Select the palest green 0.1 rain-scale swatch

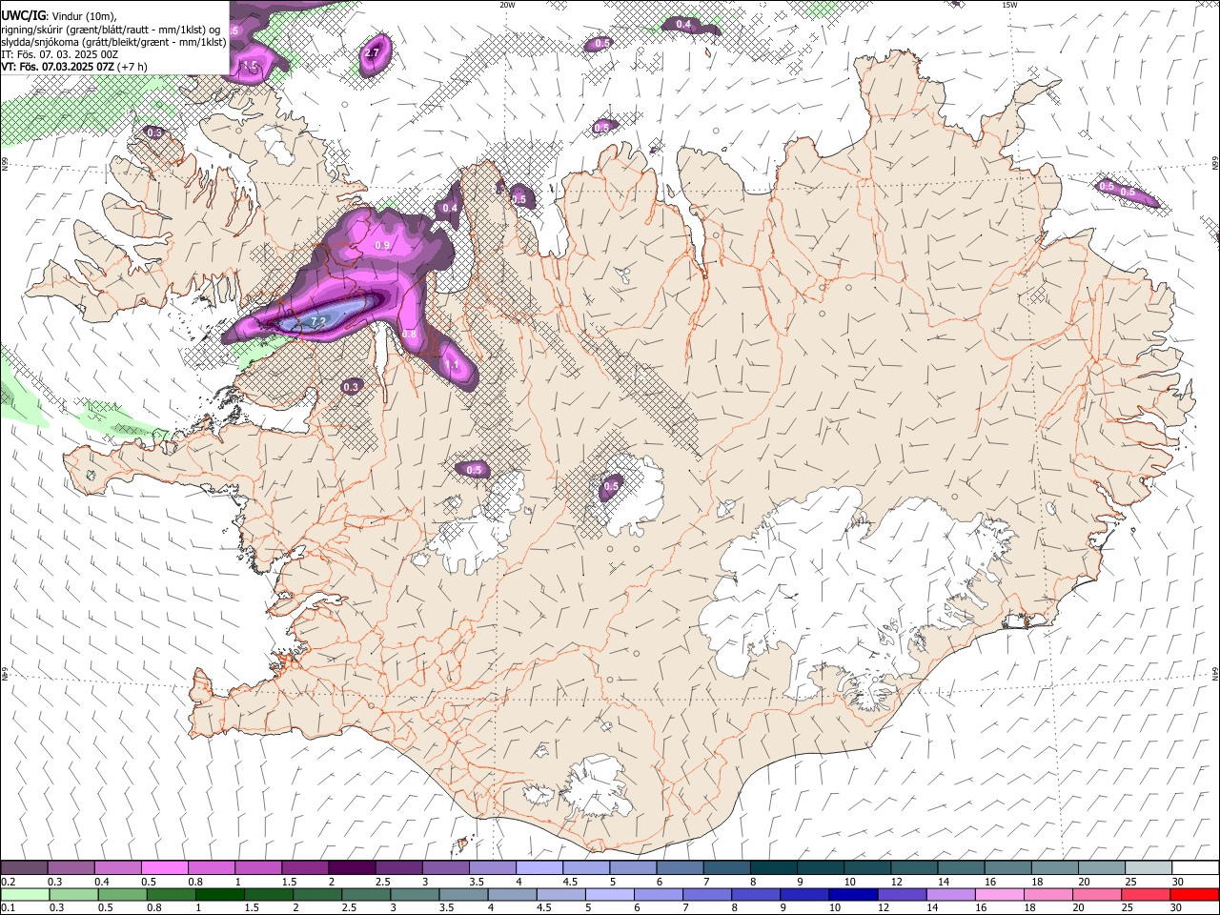[25, 895]
